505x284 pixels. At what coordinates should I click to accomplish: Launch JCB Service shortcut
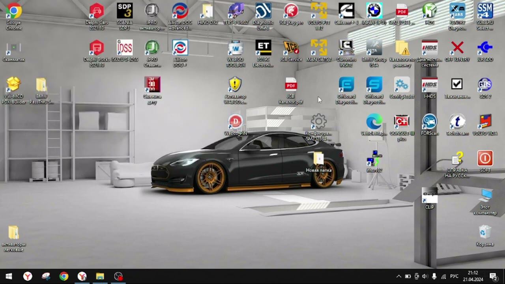291,51
